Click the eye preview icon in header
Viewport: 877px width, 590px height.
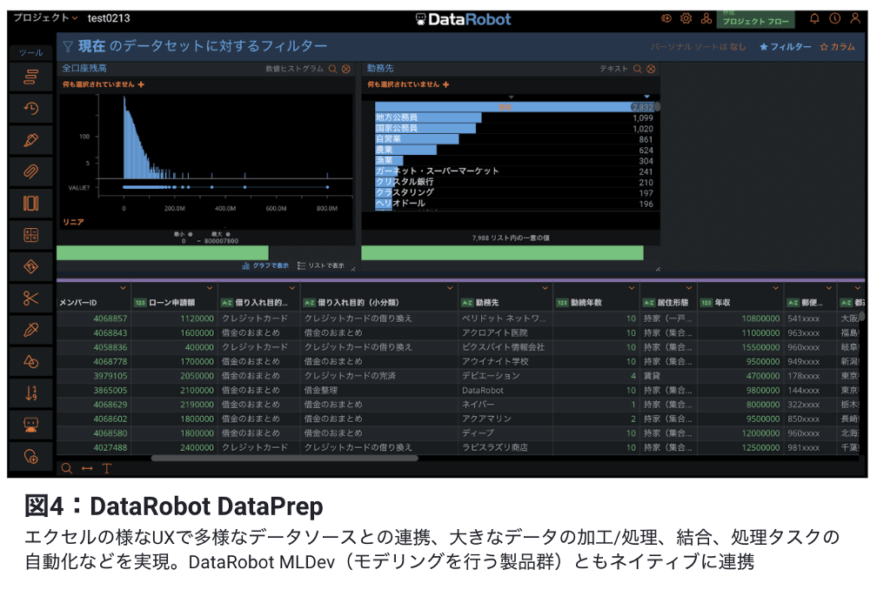coord(666,18)
